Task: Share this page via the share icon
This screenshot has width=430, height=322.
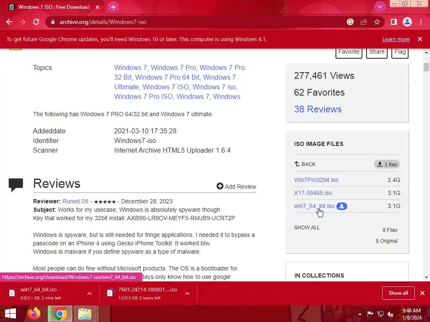Action: pyautogui.click(x=364, y=22)
